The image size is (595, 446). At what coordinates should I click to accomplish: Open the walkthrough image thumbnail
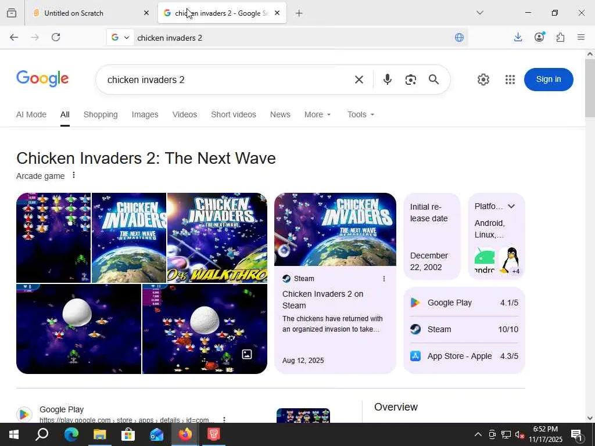(x=217, y=238)
